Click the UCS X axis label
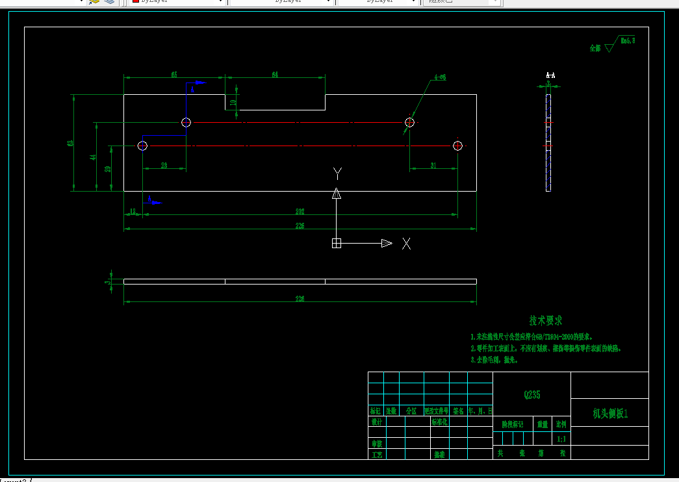 pos(406,244)
